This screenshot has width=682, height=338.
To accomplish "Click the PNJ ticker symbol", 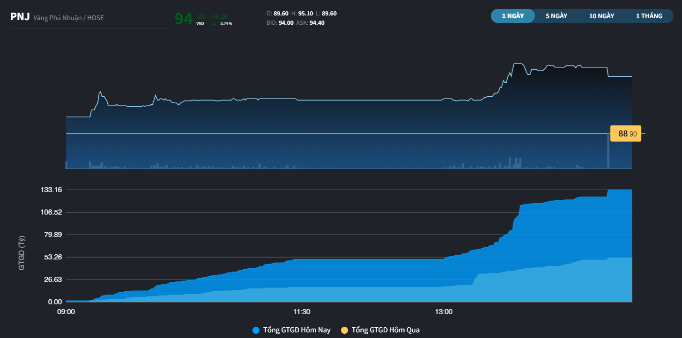I will [x=20, y=17].
